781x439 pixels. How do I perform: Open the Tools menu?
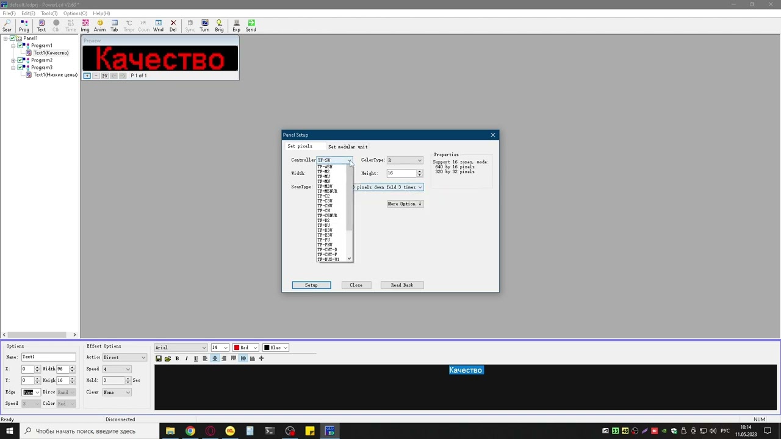49,13
